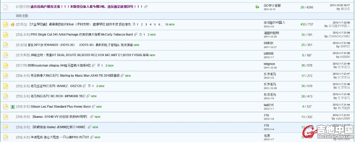
Task: Go to page 15 of the Elixir thread
Action: 167,25
